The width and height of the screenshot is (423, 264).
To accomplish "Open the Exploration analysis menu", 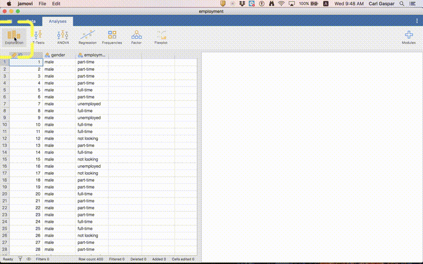I will click(14, 36).
